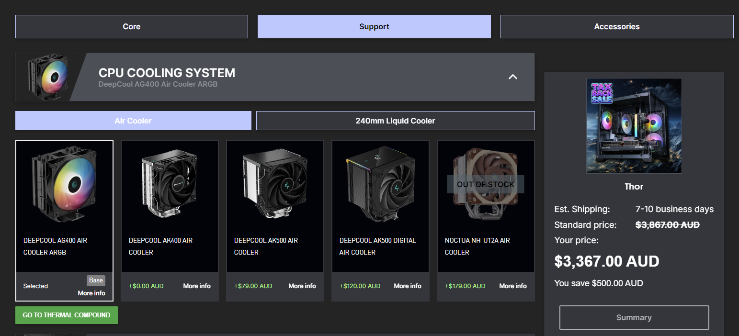This screenshot has width=739, height=336.
Task: Click the NOCTUA NH-U12A AIR COOLER title
Action: [478, 246]
